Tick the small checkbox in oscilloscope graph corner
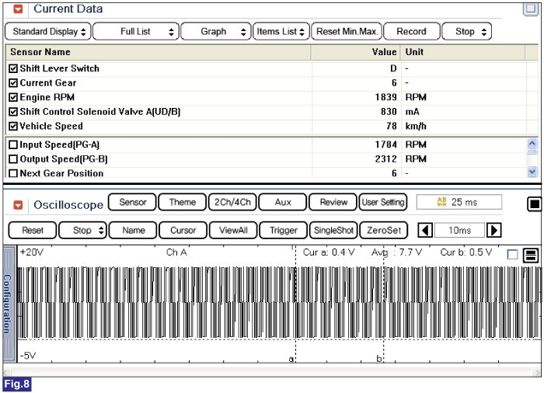Screen dimensions: 544x393 pyautogui.click(x=512, y=255)
